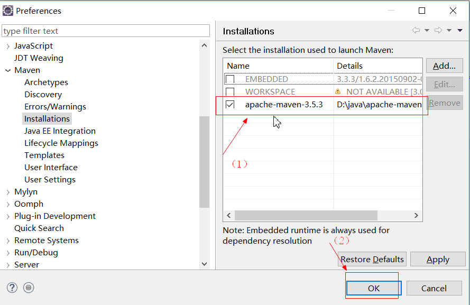Enable the EMBEDDED installation checkbox
The image size is (470, 305).
click(x=230, y=79)
